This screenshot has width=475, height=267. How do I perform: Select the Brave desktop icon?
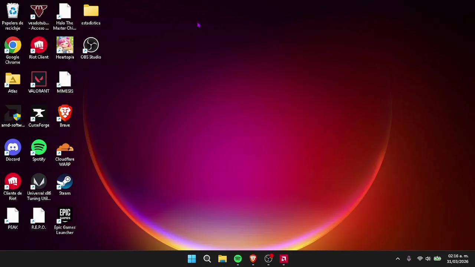[65, 116]
